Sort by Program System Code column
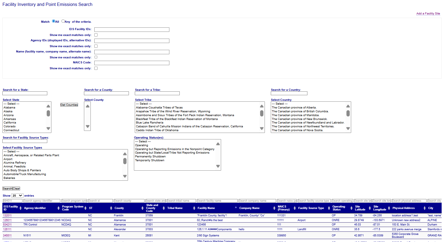This screenshot has height=242, width=444. click(x=74, y=208)
